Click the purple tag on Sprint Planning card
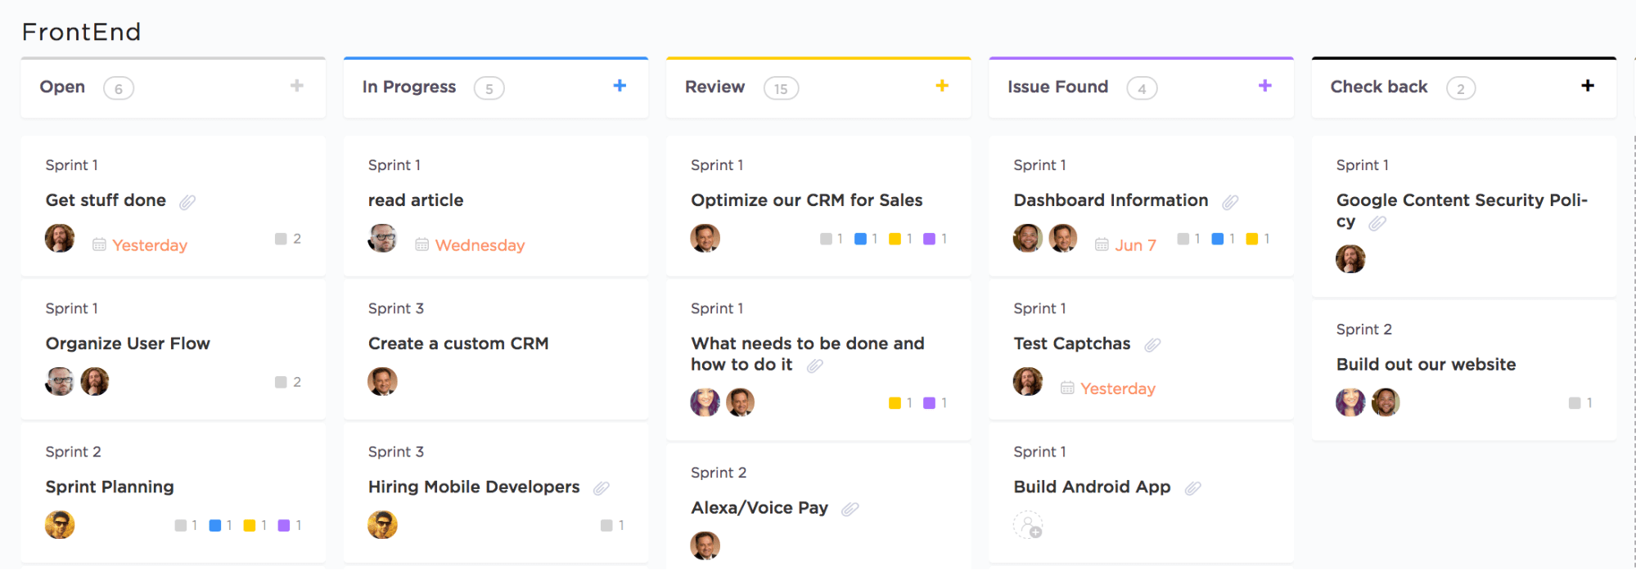This screenshot has width=1636, height=570. (284, 525)
